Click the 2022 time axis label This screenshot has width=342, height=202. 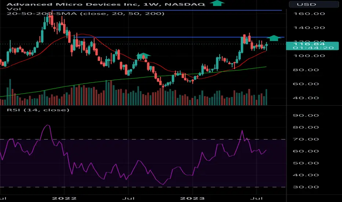64,198
